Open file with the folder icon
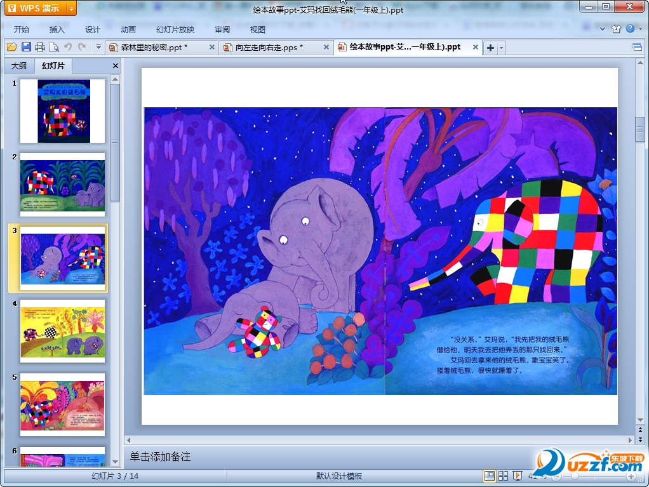The height and width of the screenshot is (487, 649). [x=12, y=47]
